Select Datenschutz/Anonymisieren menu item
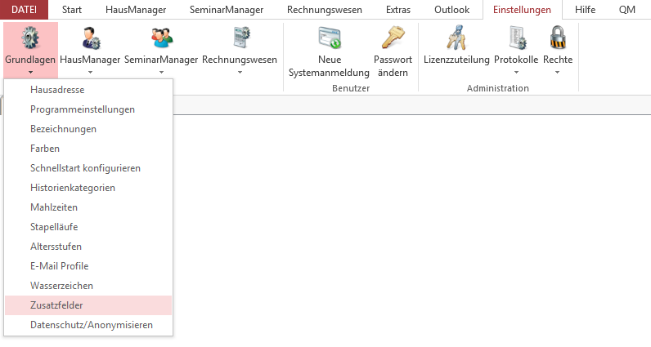The image size is (651, 347). coord(91,325)
